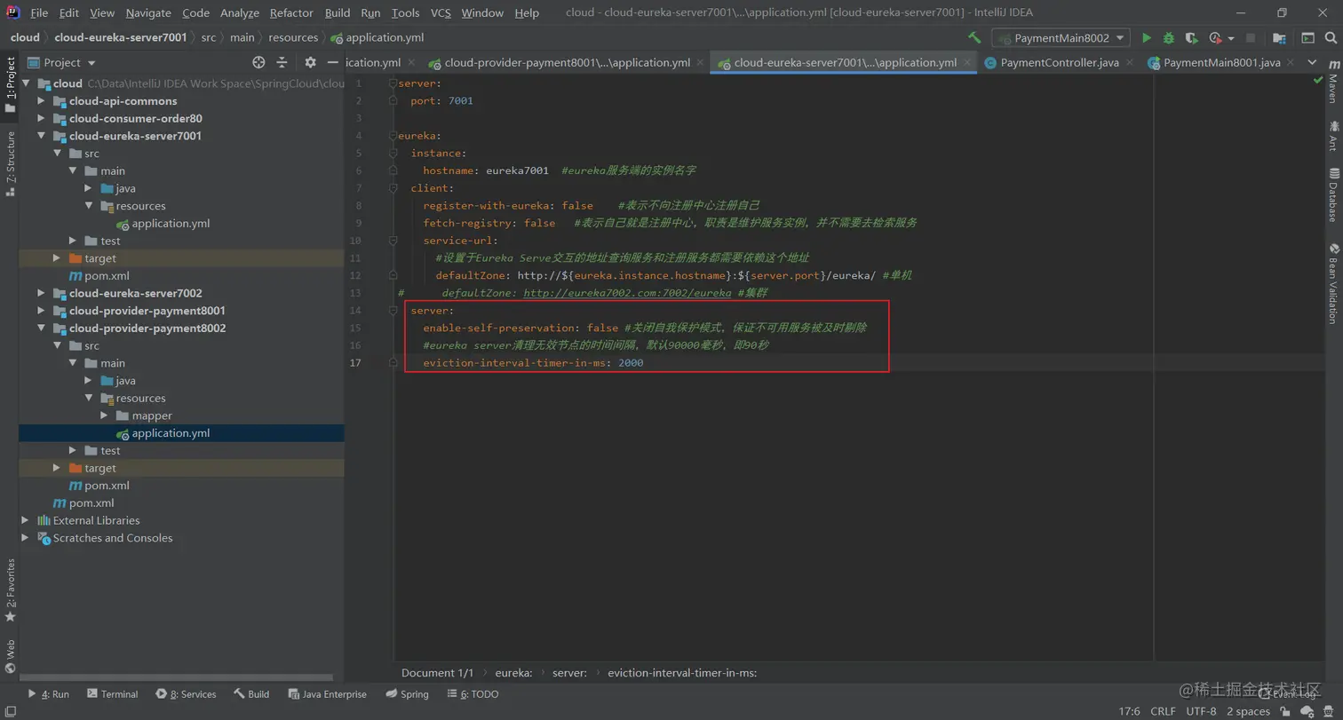Open the Analyze menu
This screenshot has height=720, width=1343.
[x=239, y=12]
